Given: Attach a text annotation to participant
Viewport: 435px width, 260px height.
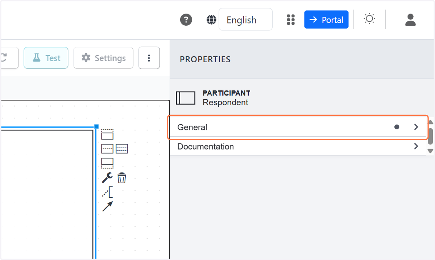Looking at the screenshot, I should [107, 192].
